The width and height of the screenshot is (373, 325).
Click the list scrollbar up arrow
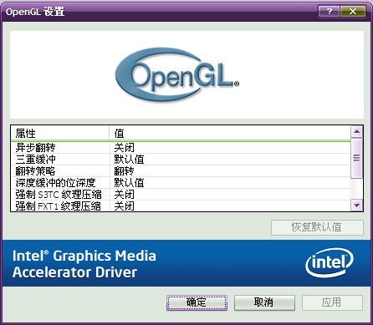pos(357,132)
